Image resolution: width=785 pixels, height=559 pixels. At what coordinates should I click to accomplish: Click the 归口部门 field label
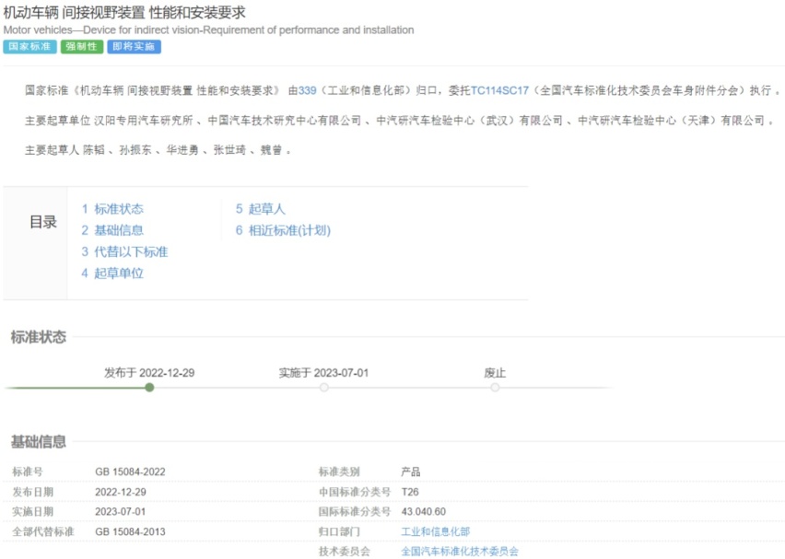click(x=339, y=531)
